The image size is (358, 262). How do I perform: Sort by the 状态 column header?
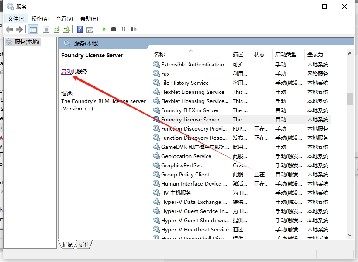tap(262, 54)
